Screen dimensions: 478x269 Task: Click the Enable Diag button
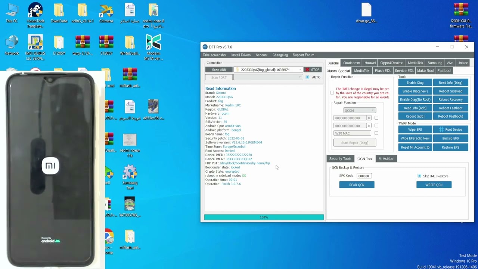coord(415,83)
